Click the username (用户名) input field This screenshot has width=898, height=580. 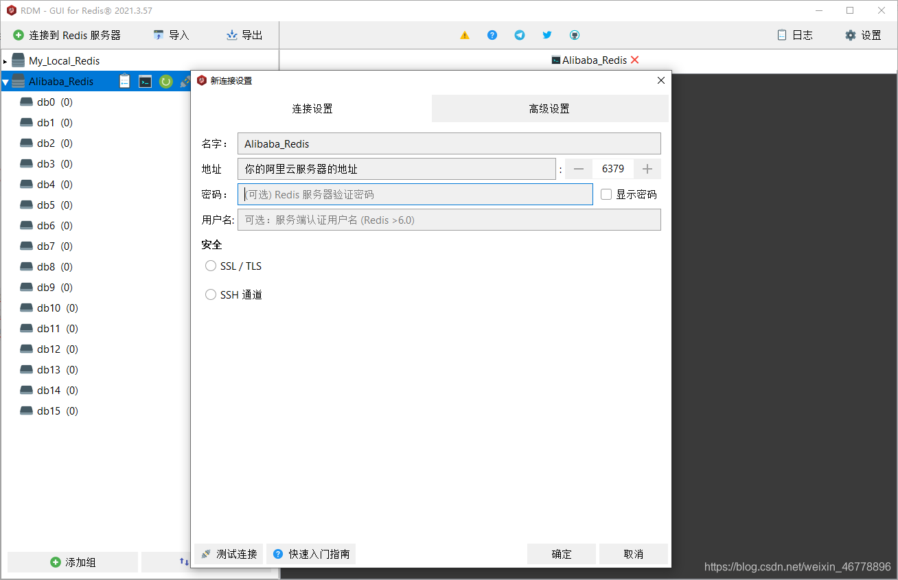pyautogui.click(x=449, y=220)
